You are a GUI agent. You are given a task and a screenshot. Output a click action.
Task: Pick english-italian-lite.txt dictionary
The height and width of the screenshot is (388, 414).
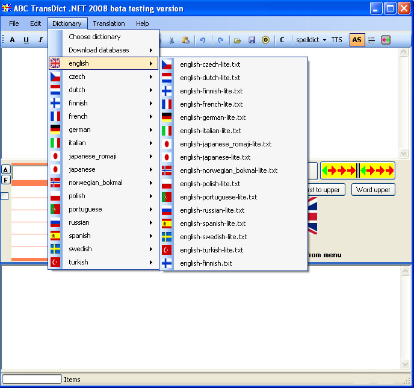(233, 131)
